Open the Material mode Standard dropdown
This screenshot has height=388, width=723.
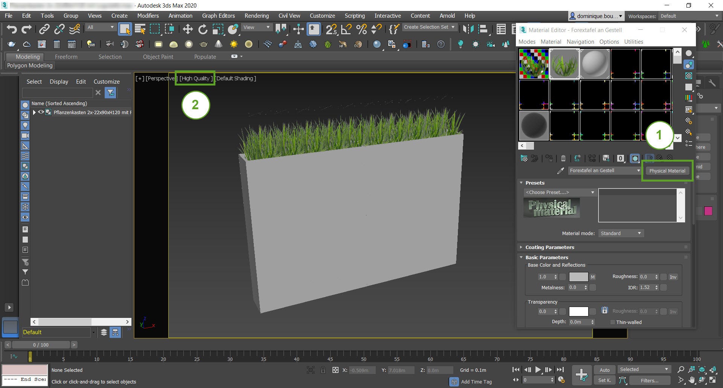(x=620, y=233)
